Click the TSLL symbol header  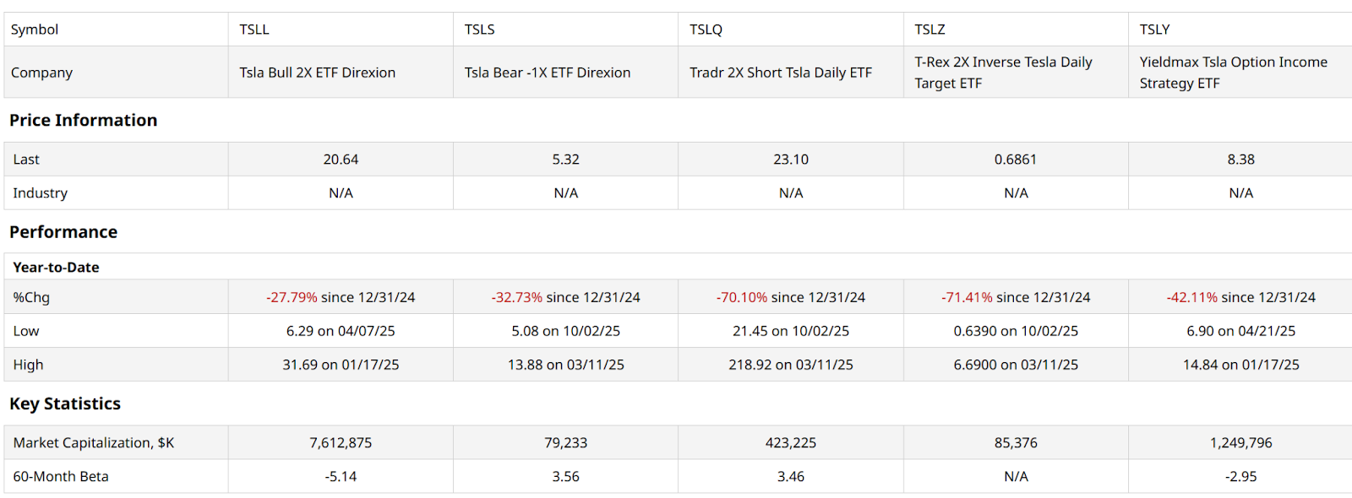click(x=254, y=30)
